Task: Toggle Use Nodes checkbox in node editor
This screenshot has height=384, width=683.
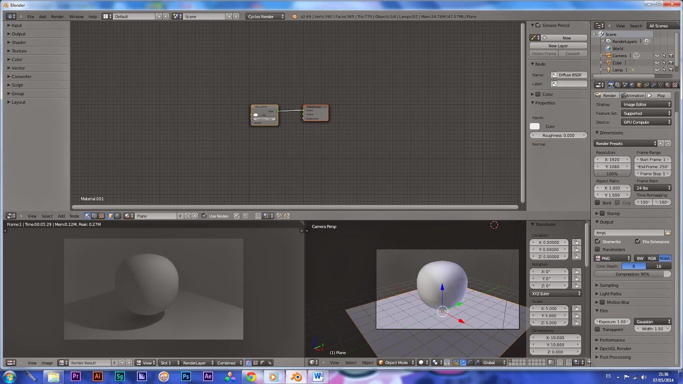Action: pyautogui.click(x=204, y=216)
